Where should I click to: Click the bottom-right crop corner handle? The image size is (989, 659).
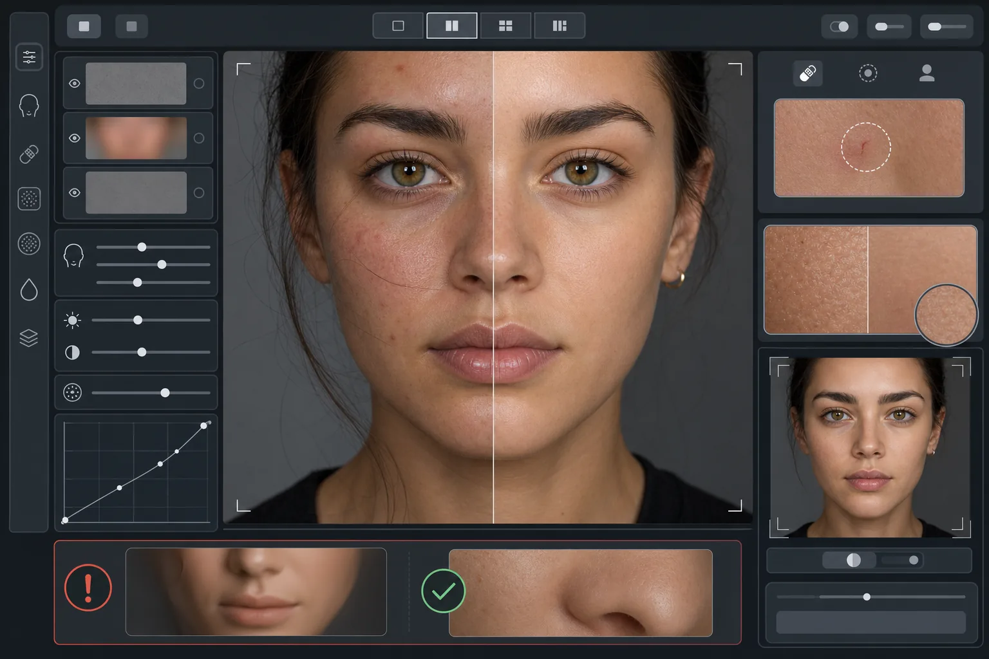coord(735,505)
